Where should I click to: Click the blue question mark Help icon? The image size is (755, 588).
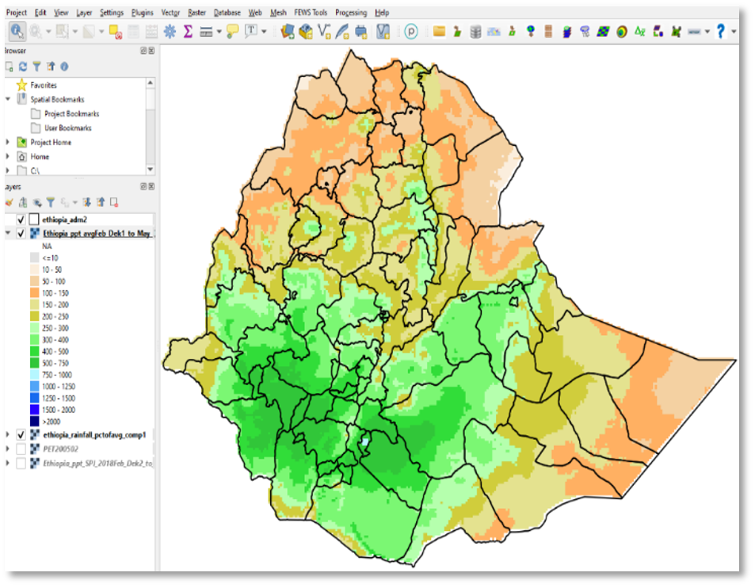pyautogui.click(x=720, y=32)
